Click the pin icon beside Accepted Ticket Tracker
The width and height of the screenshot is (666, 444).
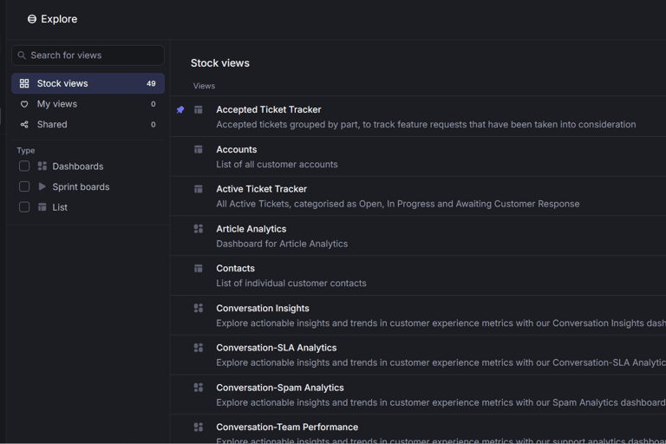click(180, 110)
